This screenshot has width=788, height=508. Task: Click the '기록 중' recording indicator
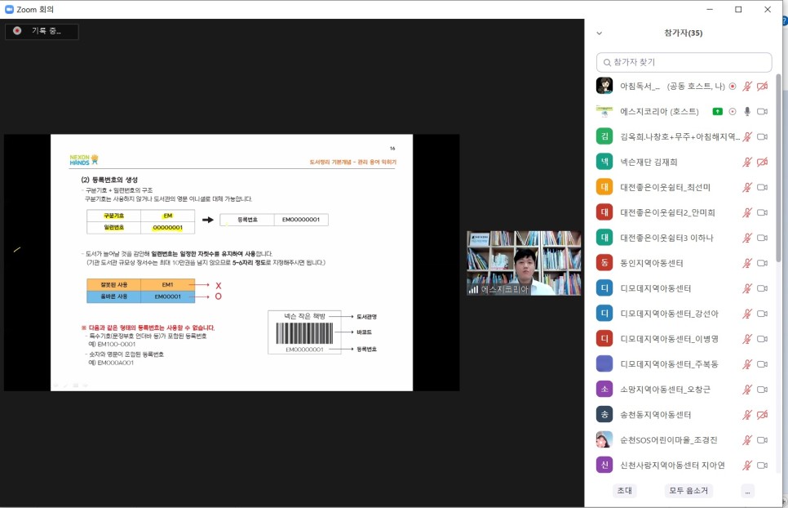[x=42, y=31]
